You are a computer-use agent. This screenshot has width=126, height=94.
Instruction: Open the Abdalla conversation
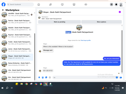tap(17, 29)
